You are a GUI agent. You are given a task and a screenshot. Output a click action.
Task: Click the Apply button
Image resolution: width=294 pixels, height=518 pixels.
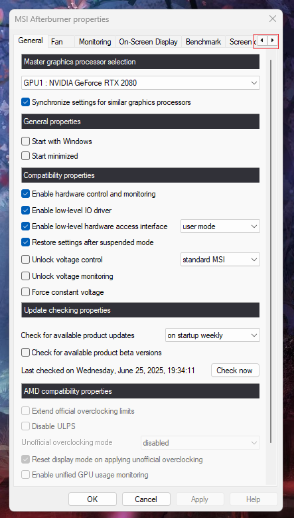[200, 499]
